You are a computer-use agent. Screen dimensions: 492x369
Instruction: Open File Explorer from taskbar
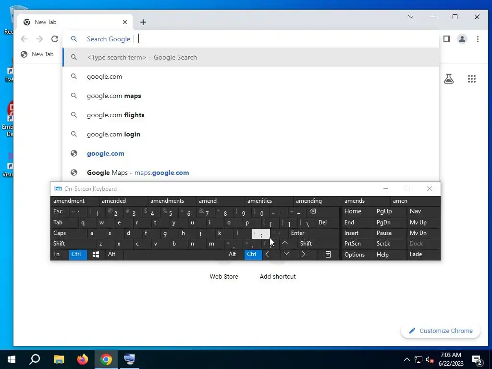(x=59, y=359)
